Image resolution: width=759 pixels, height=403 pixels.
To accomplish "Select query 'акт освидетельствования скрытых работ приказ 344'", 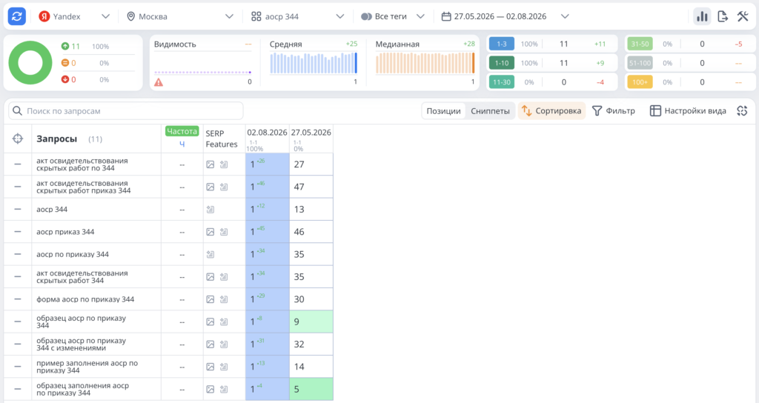I will pos(84,187).
